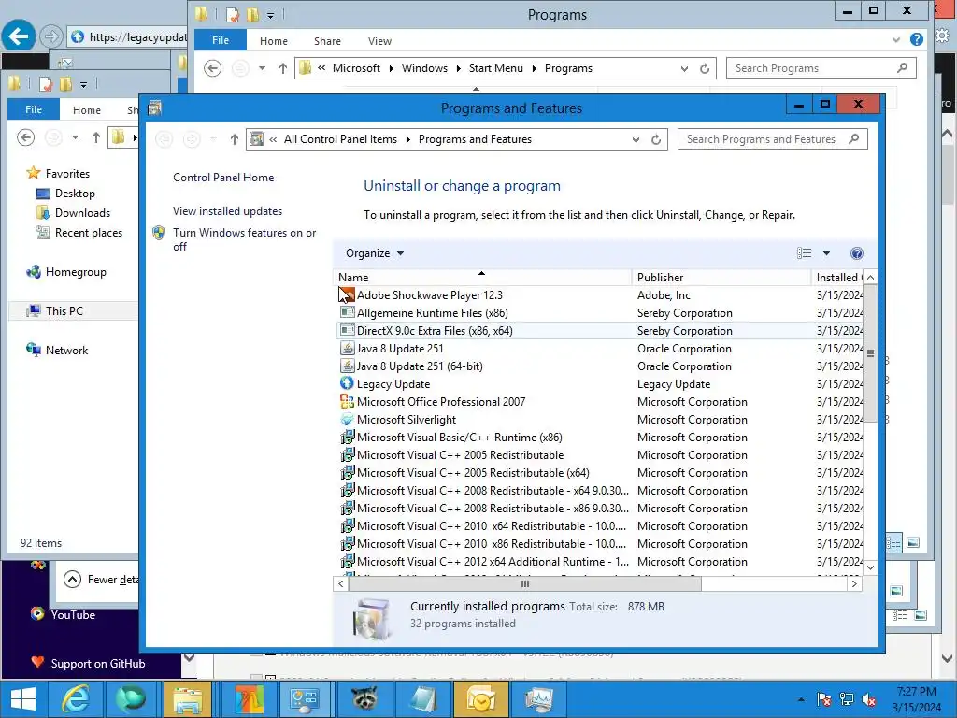Screen dimensions: 957x718
Task: Click the Microsoft Silverlight icon
Action: 347,419
